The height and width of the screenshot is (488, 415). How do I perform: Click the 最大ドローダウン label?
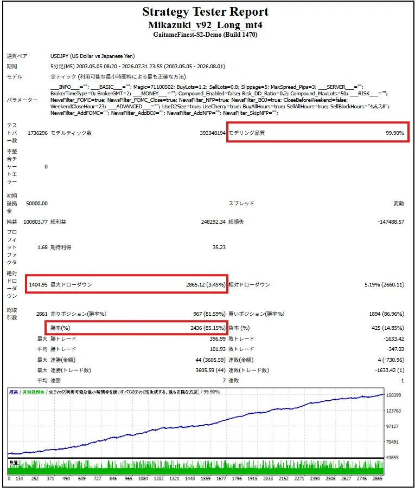coord(72,284)
